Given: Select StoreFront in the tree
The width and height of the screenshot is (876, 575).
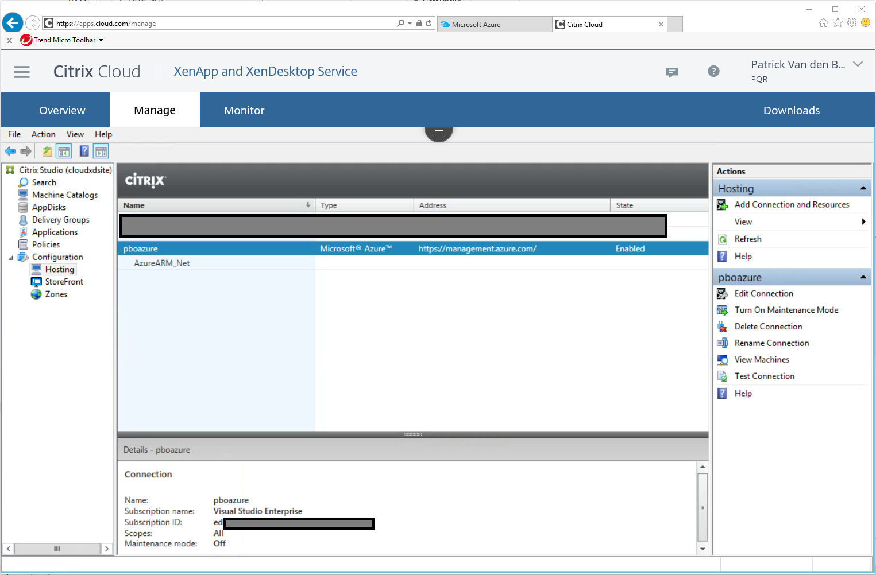Looking at the screenshot, I should tap(64, 282).
